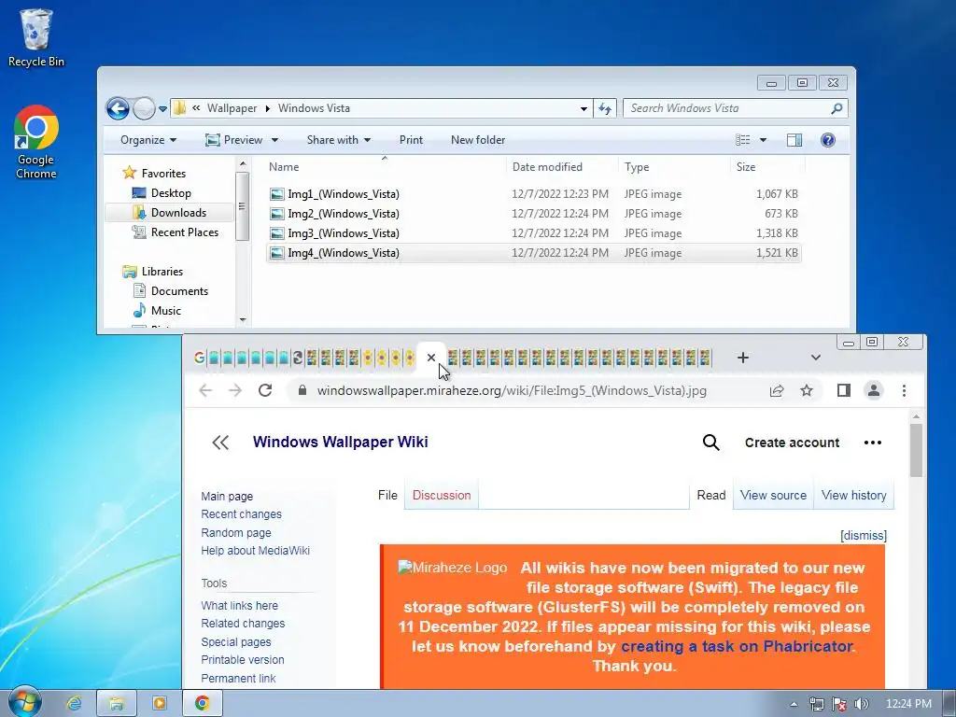Open Explorer help icon
Viewport: 956px width, 717px height.
pyautogui.click(x=827, y=140)
